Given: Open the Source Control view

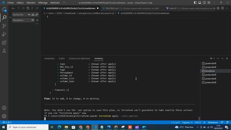Looking at the screenshot, I should [x=4, y=26].
